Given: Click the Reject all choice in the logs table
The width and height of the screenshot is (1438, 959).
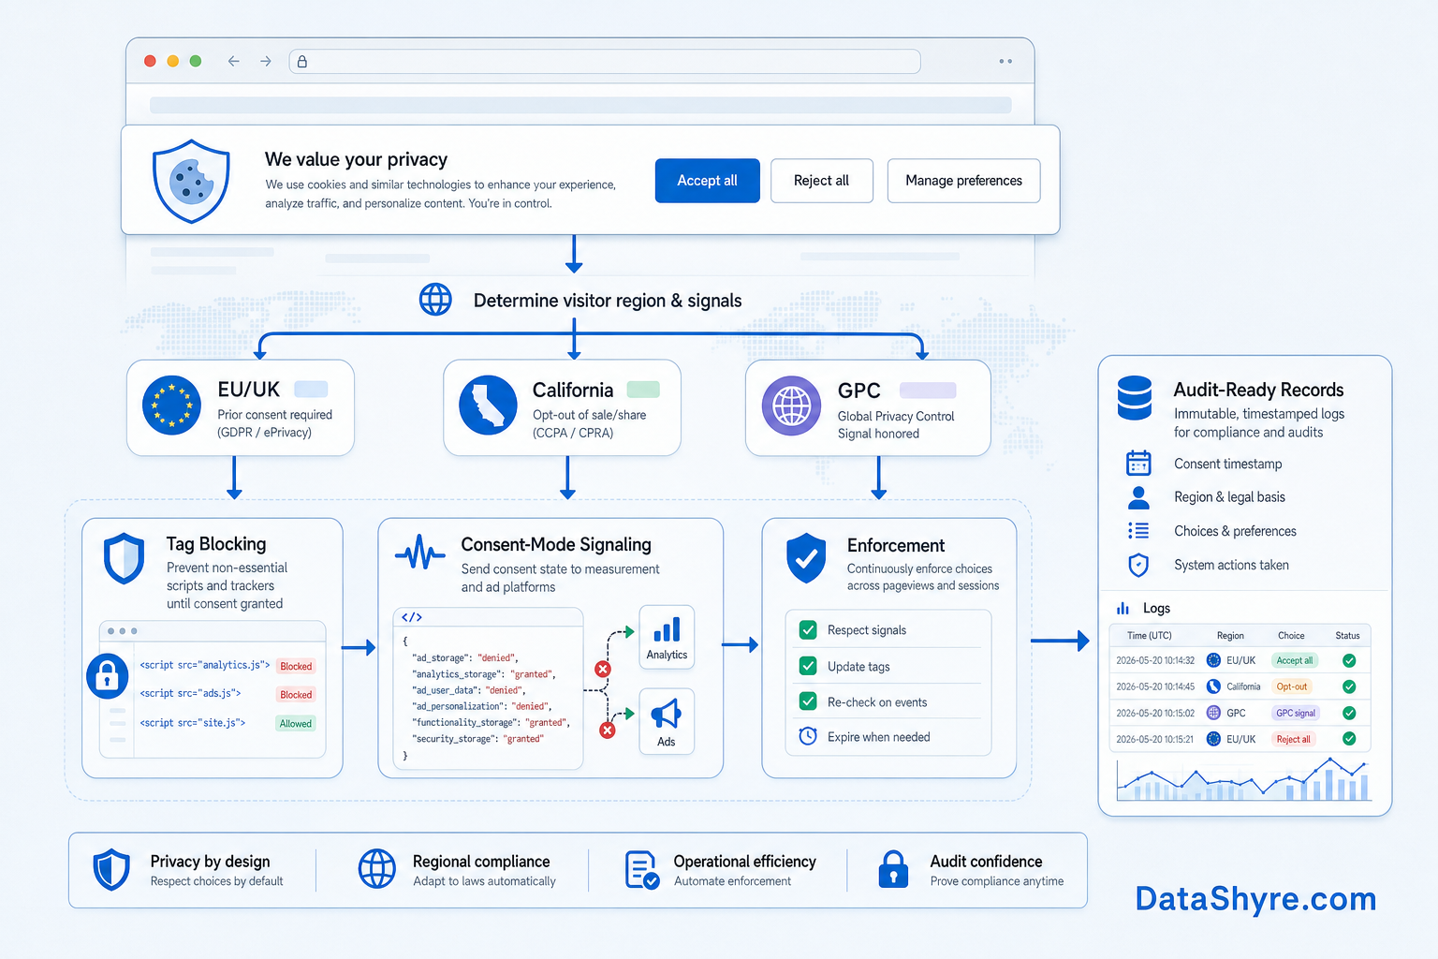Looking at the screenshot, I should click(x=1294, y=739).
